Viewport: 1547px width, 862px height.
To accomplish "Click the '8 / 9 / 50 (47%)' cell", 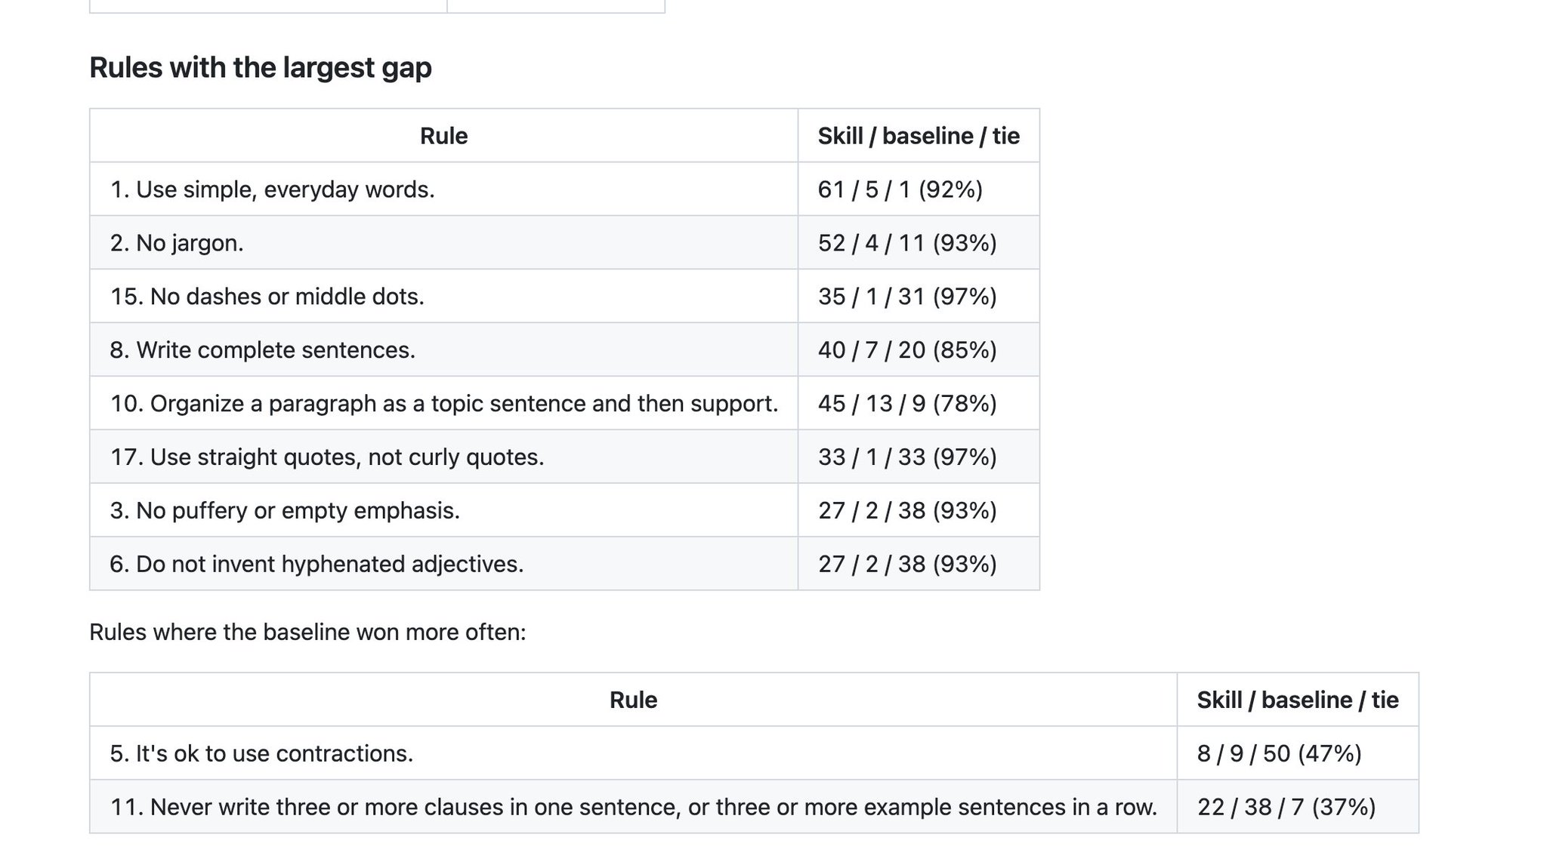I will pyautogui.click(x=1298, y=753).
